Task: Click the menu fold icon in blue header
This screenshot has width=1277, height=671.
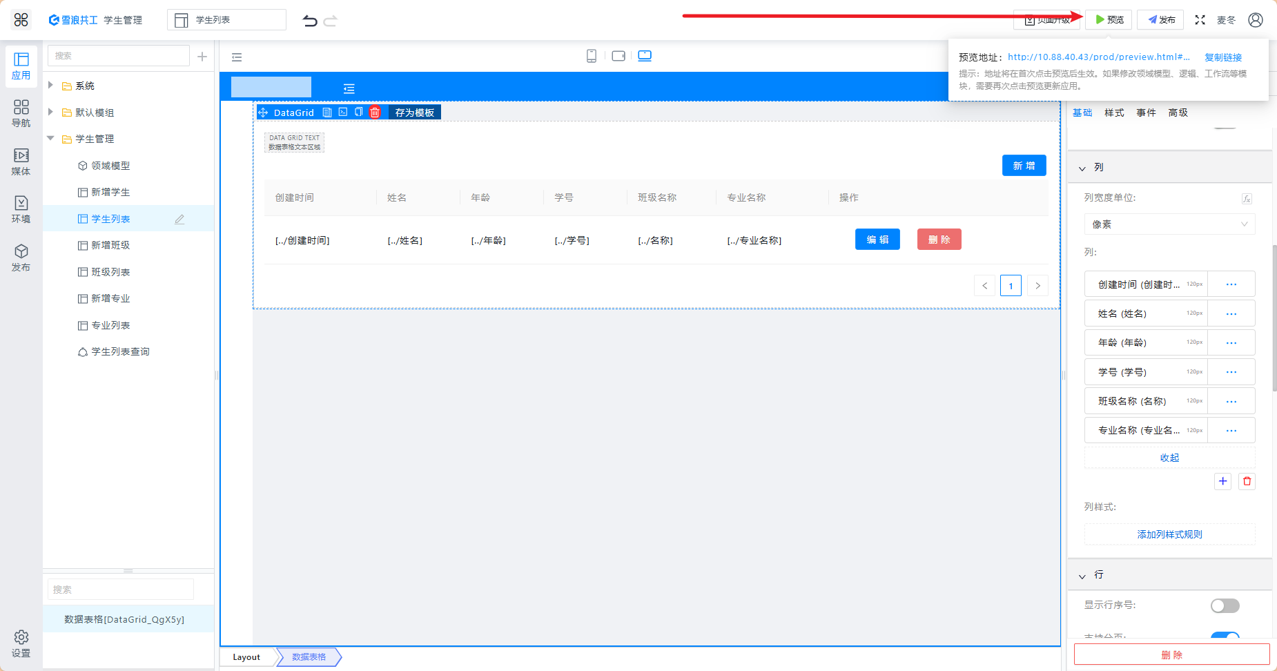Action: point(349,88)
